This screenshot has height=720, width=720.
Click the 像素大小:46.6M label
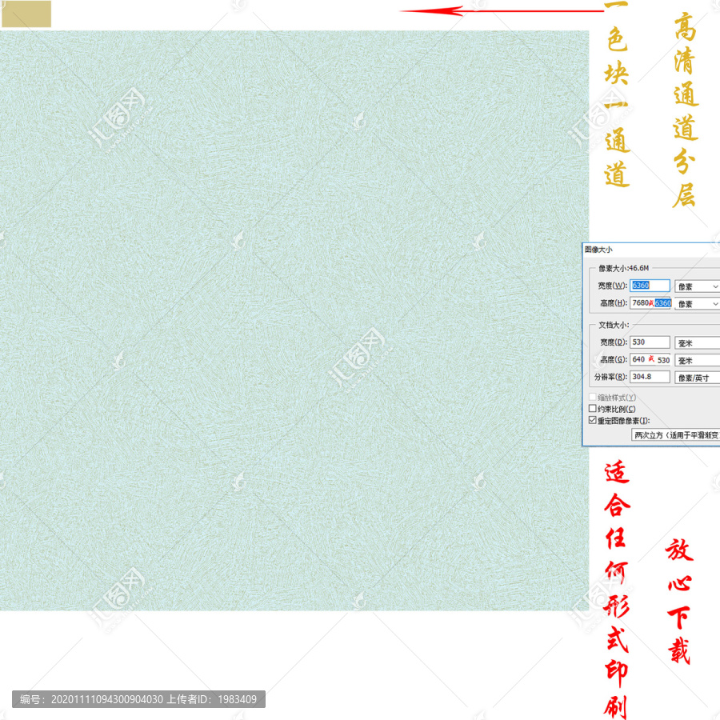[623, 268]
